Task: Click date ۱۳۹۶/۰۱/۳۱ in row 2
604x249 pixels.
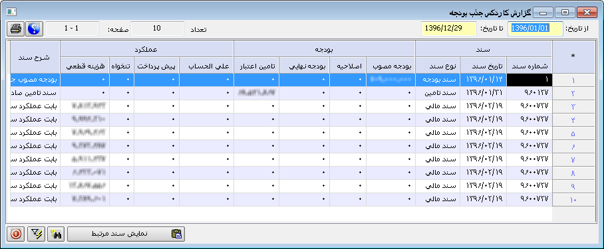Action: tap(484, 94)
